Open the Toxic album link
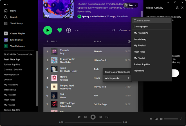 coord(96,69)
